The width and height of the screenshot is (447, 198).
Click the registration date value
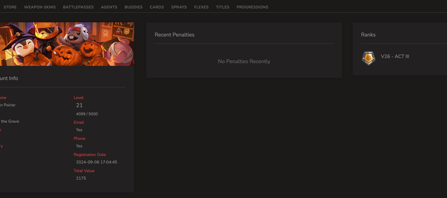97,162
